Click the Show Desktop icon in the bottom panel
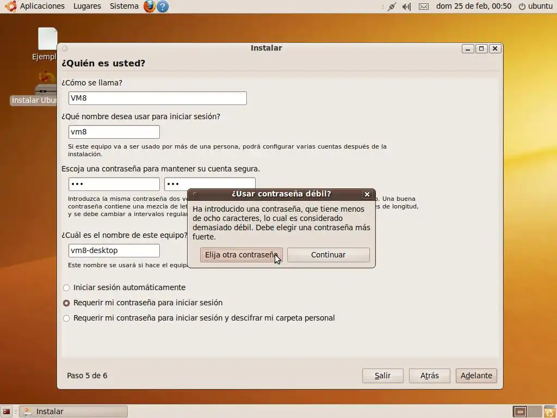Viewport: 557px width, 418px height. click(7, 411)
